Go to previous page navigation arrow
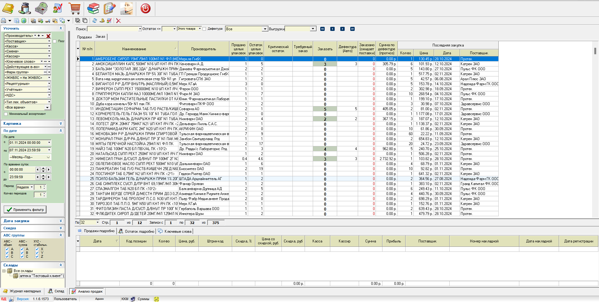The height and width of the screenshot is (302, 599). coord(332,29)
